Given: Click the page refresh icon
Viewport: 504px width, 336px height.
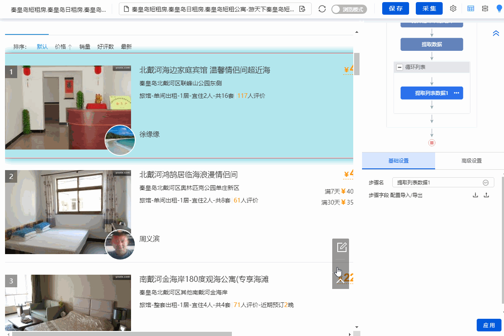Looking at the screenshot, I should (322, 9).
